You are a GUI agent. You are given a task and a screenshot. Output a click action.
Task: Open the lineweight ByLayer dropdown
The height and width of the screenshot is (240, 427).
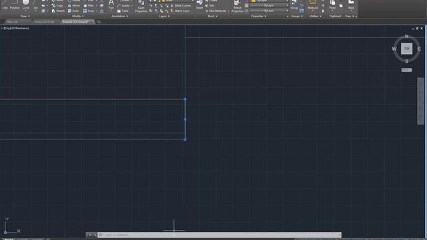click(270, 5)
